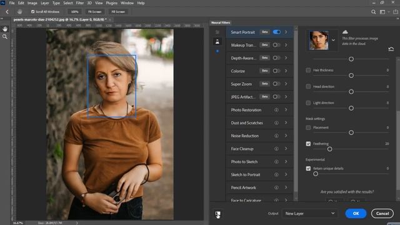Click Noise Reduction info icon
Screen dimensions: 400x225
click(x=276, y=136)
